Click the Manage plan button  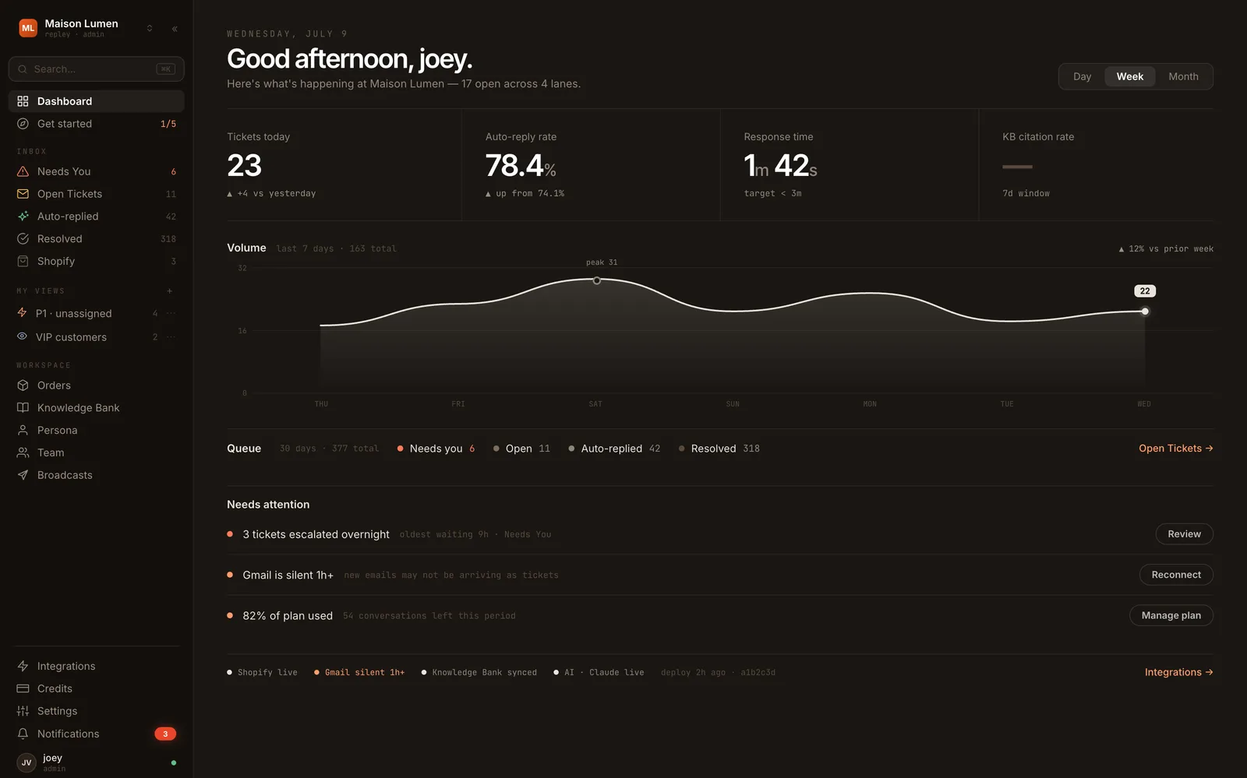pyautogui.click(x=1171, y=615)
